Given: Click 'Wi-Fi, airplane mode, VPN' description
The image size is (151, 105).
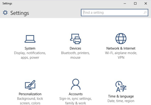Looking at the screenshot, I should click(x=121, y=55).
